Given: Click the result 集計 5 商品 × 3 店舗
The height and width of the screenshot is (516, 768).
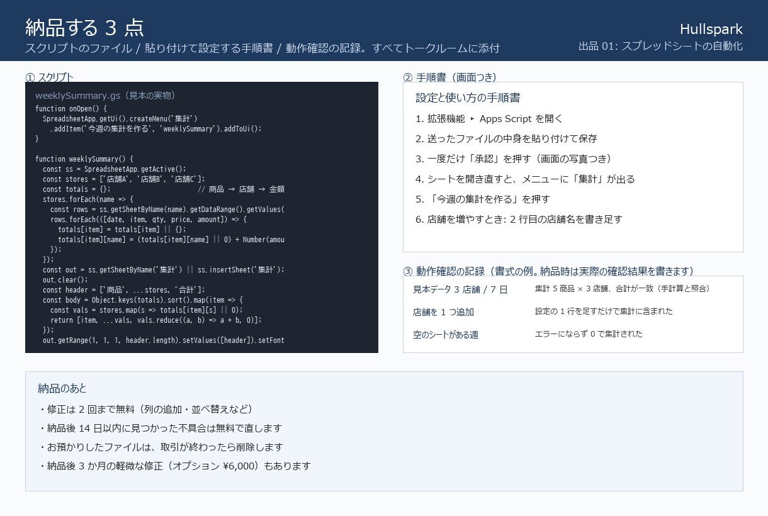Looking at the screenshot, I should pyautogui.click(x=622, y=288).
